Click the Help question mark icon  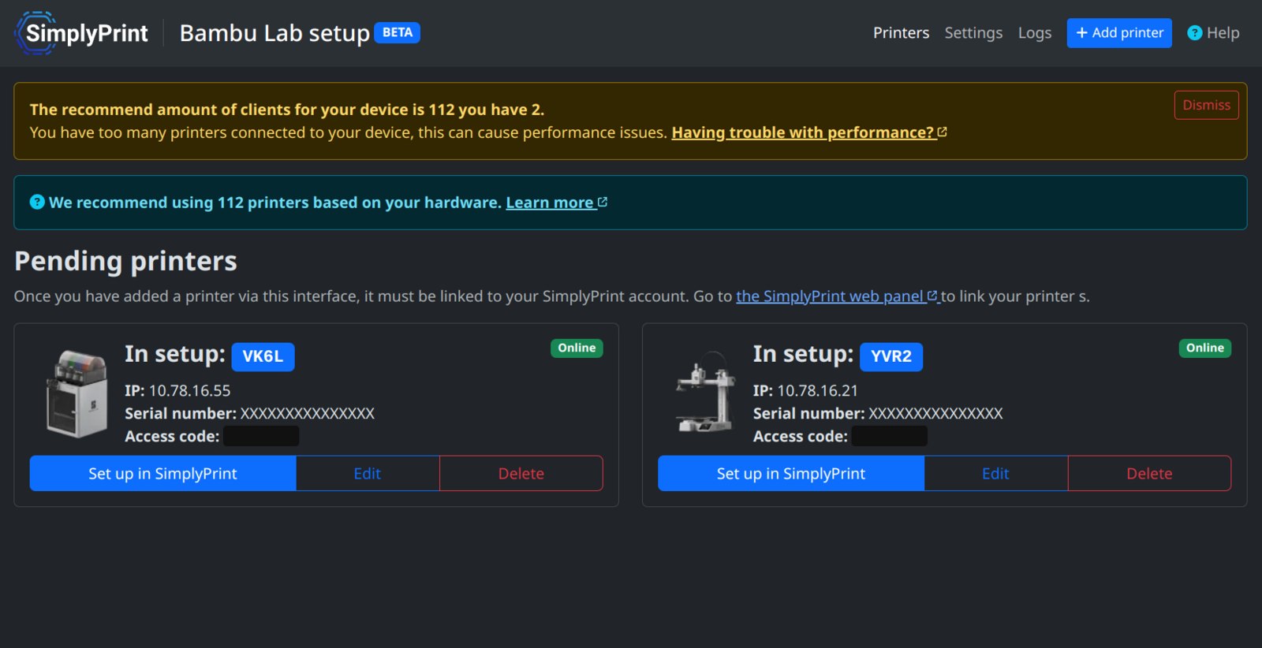(1195, 33)
